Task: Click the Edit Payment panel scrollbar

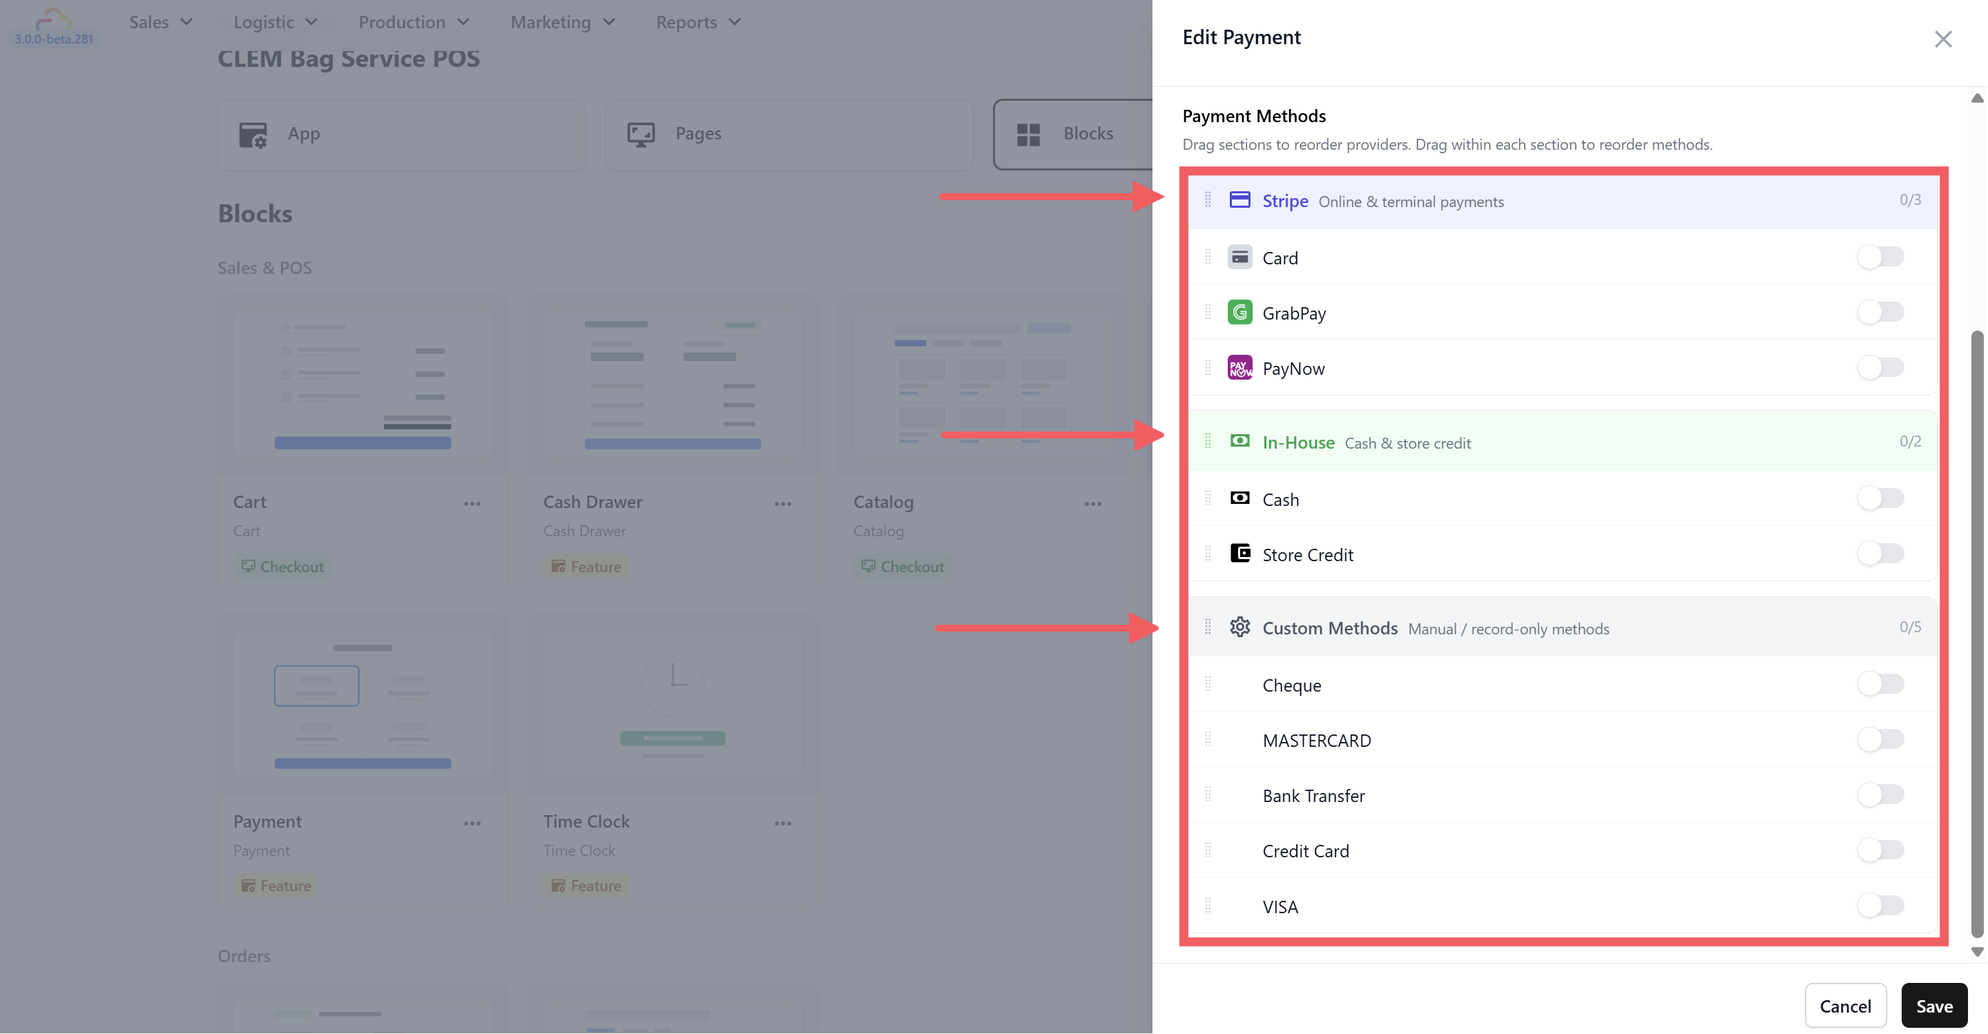Action: coord(1976,633)
